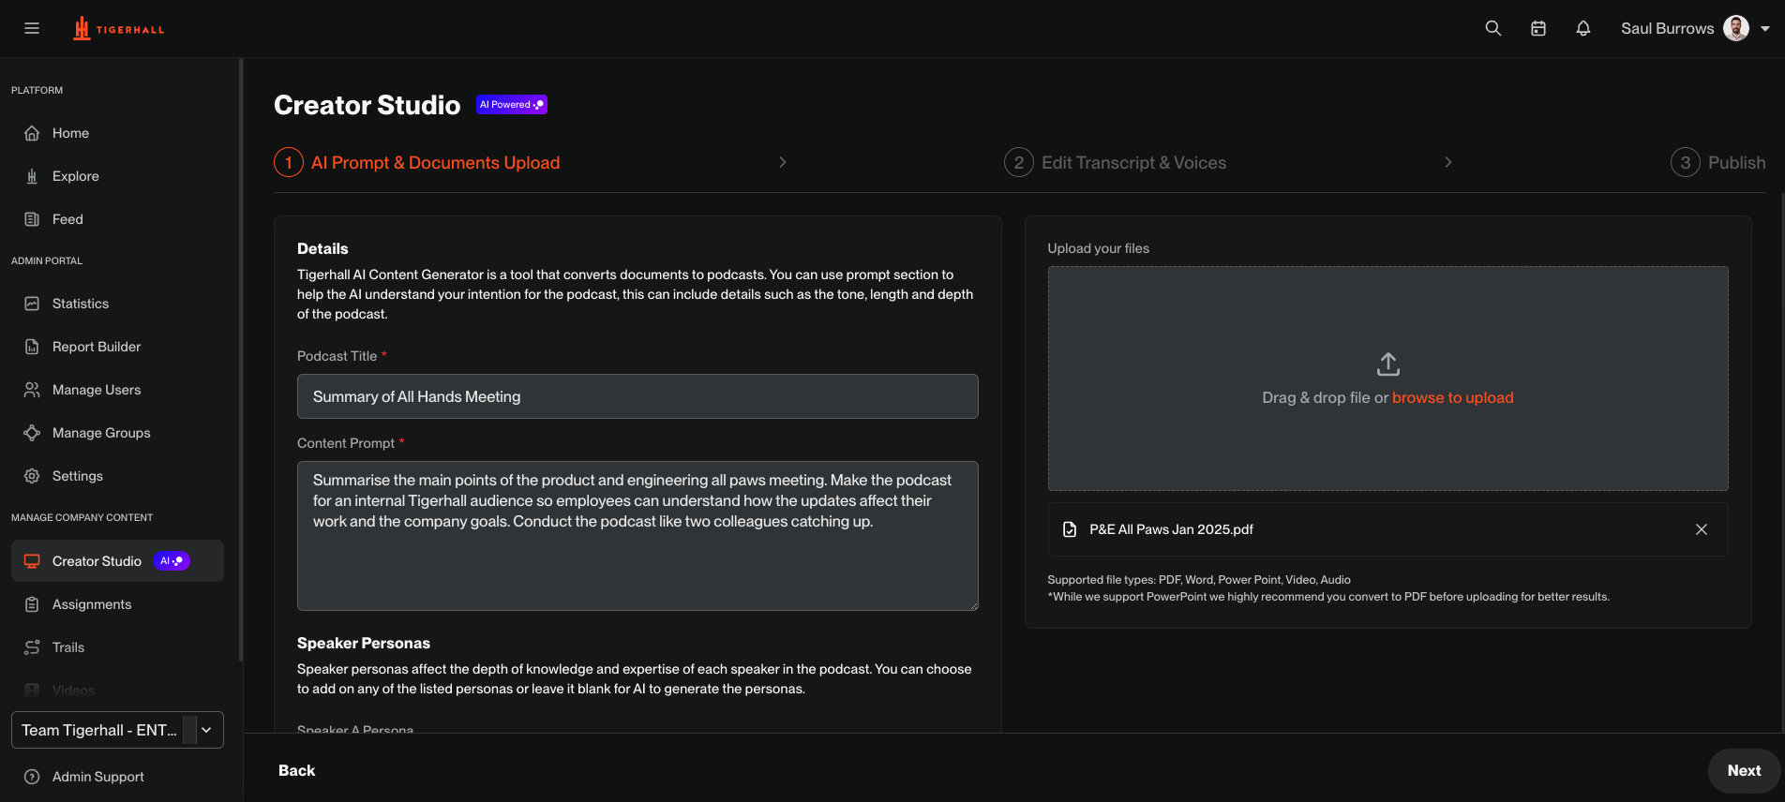Click the Explore sidebar icon

32,176
